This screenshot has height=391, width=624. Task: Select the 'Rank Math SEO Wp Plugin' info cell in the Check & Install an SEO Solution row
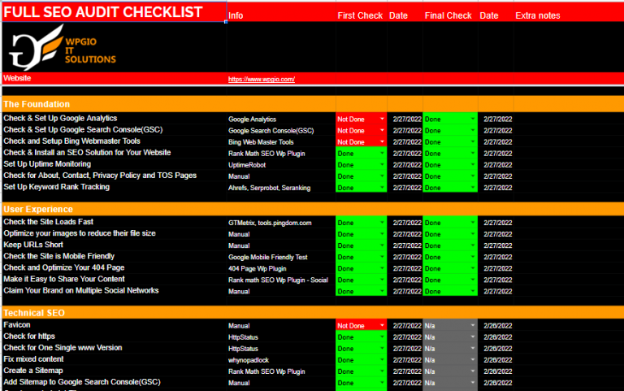point(281,154)
